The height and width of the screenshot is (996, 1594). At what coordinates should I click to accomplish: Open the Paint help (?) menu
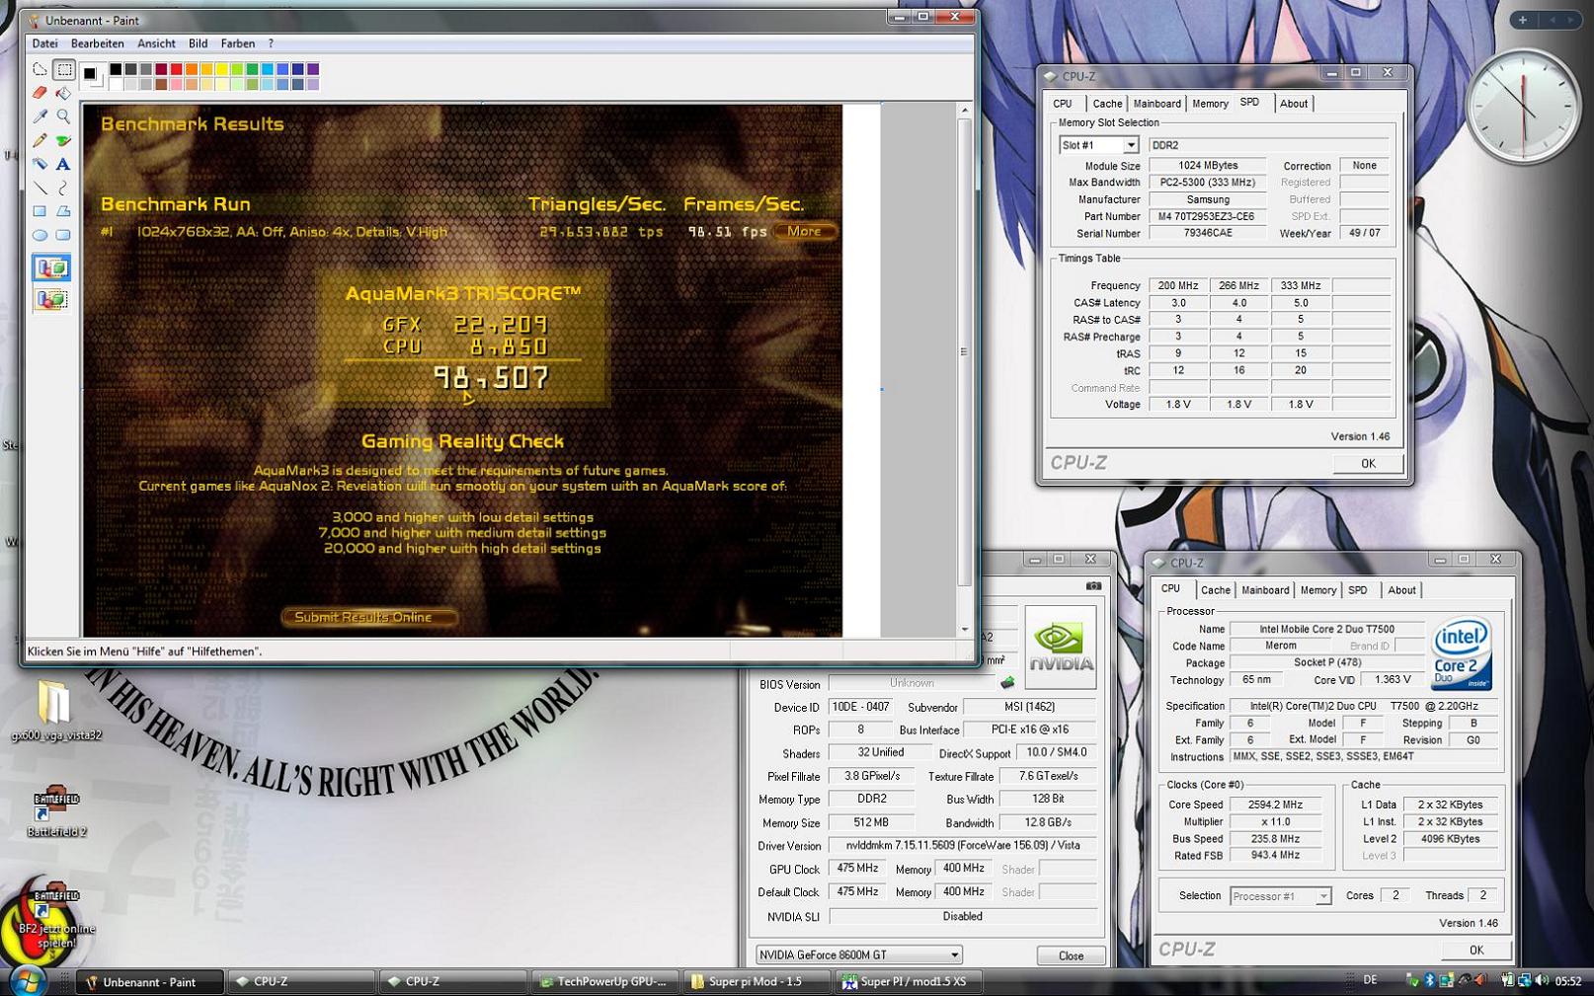[x=271, y=43]
